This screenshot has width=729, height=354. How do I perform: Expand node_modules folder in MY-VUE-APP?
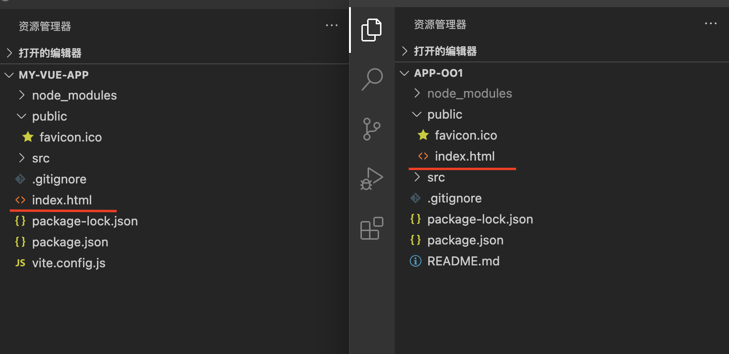(x=74, y=95)
